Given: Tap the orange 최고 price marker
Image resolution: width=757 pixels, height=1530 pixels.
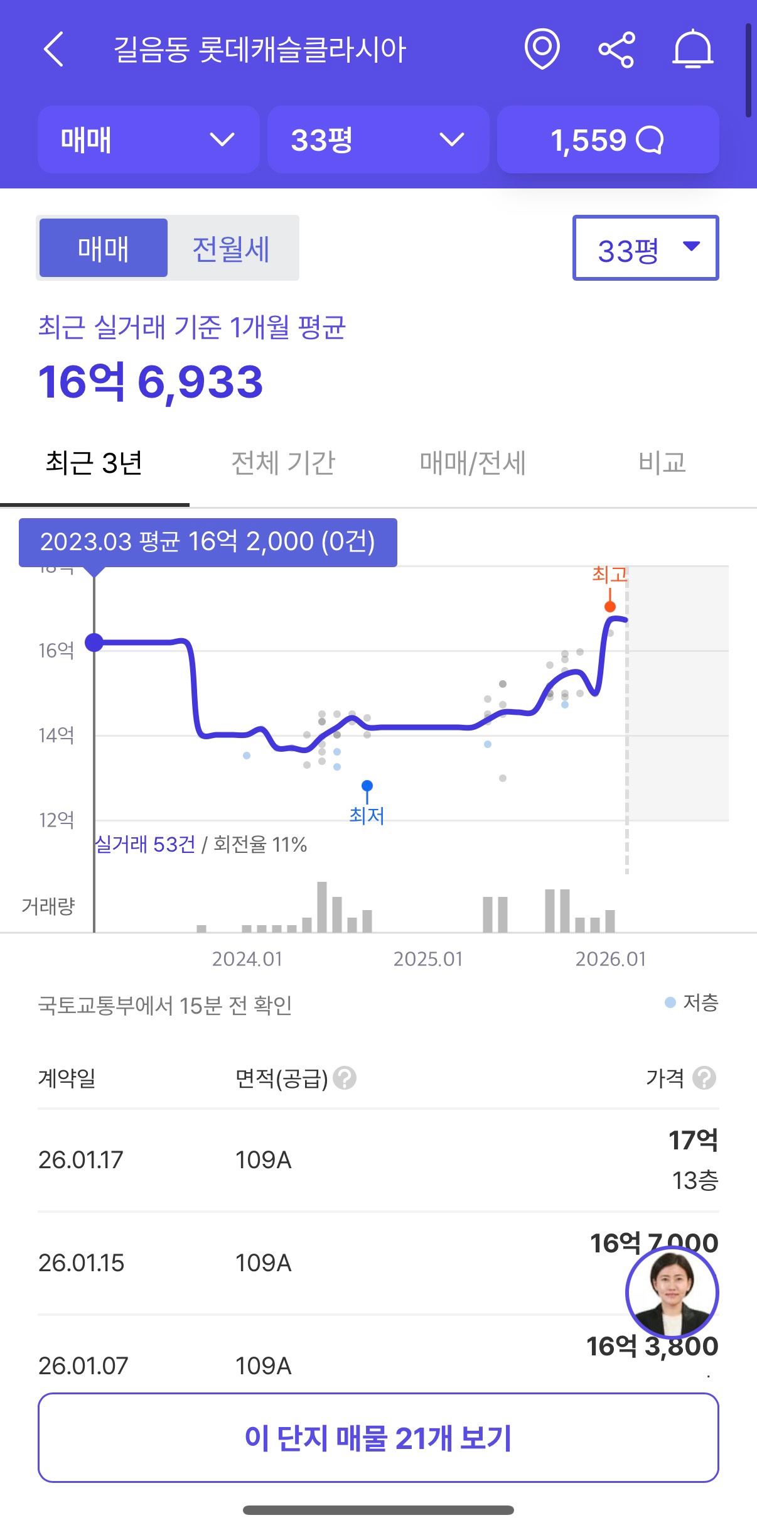Looking at the screenshot, I should [609, 606].
